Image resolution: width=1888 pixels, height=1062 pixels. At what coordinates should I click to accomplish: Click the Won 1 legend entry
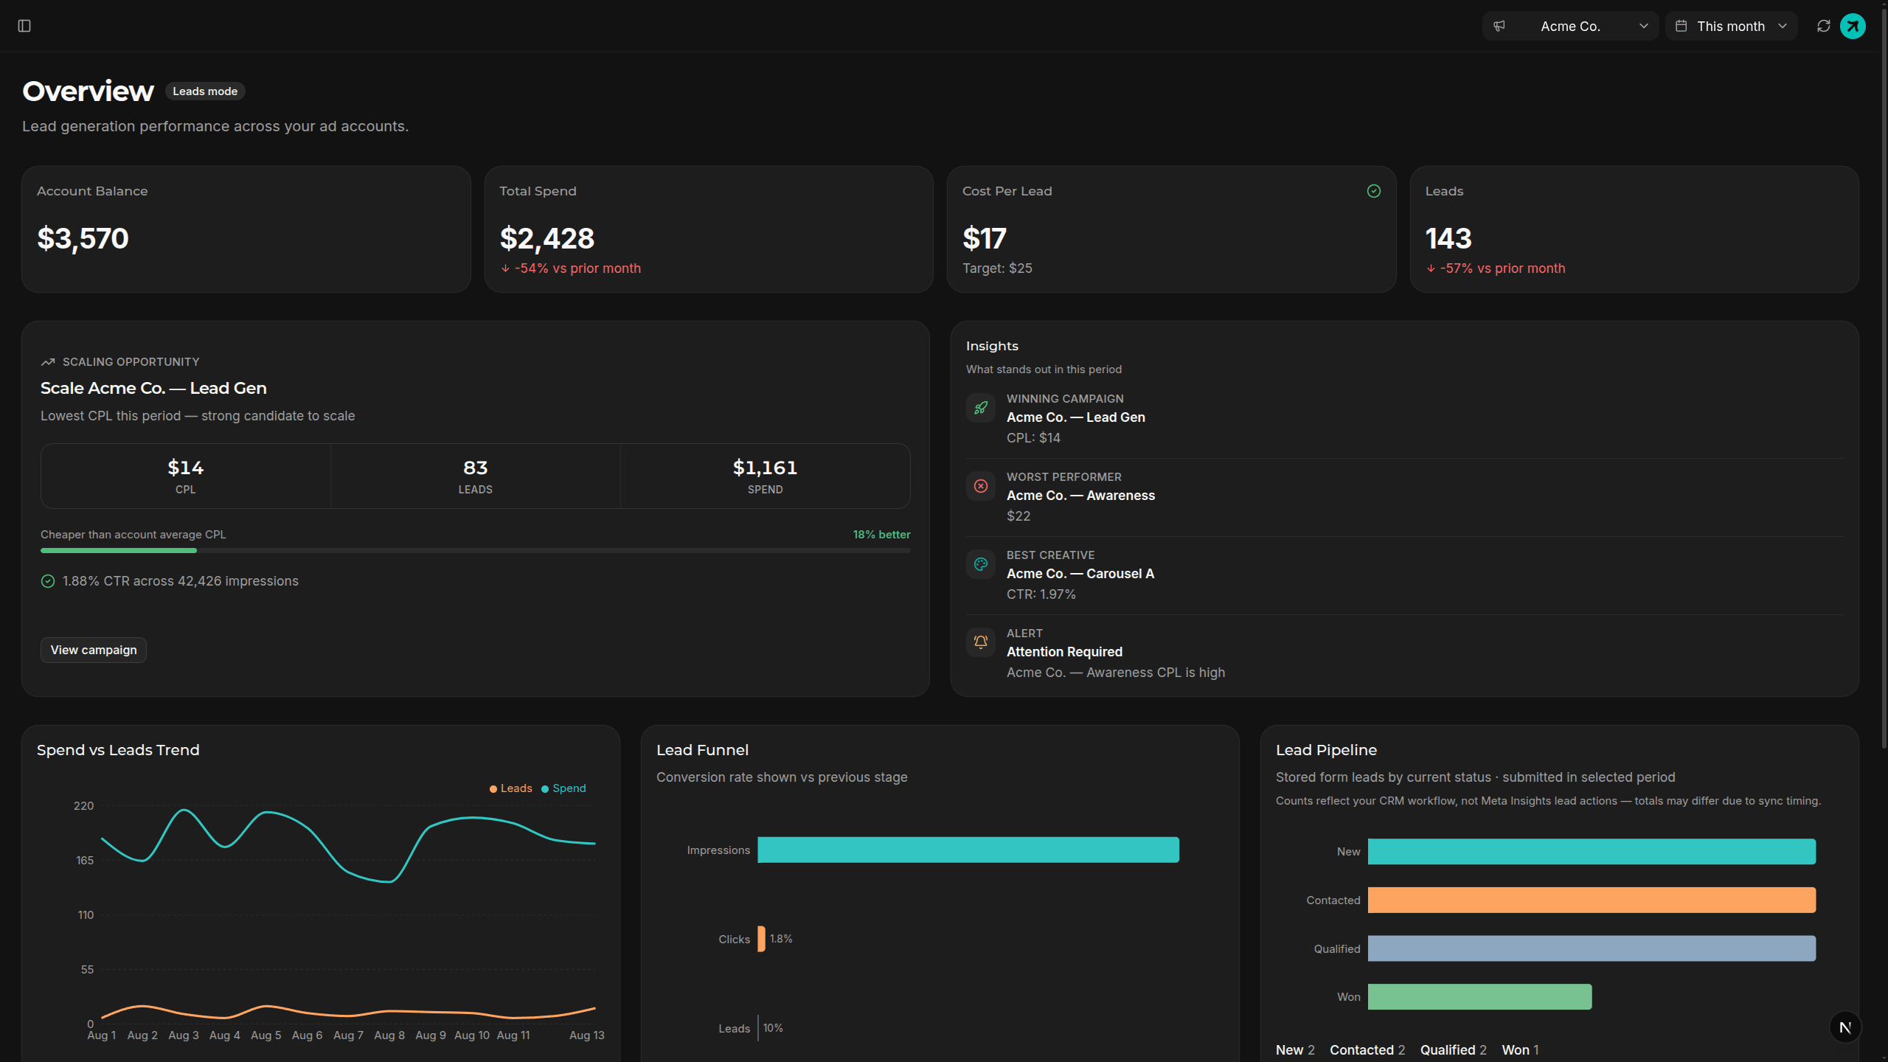click(x=1521, y=1050)
